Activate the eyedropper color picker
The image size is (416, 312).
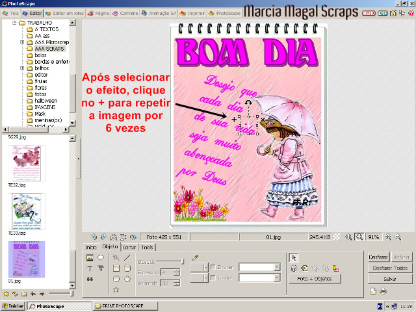pos(195,257)
